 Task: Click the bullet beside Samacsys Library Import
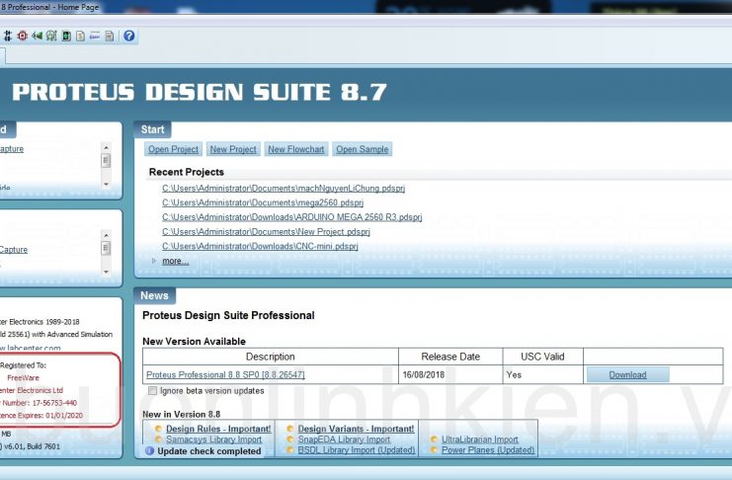click(x=158, y=440)
